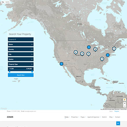This screenshot has height=127, width=127.
Task: Click the maximum price slider handle
Action: pyautogui.click(x=32, y=71)
